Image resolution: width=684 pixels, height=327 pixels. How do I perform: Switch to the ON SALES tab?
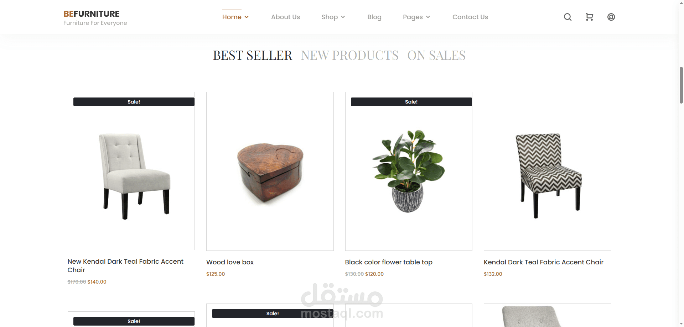click(436, 56)
